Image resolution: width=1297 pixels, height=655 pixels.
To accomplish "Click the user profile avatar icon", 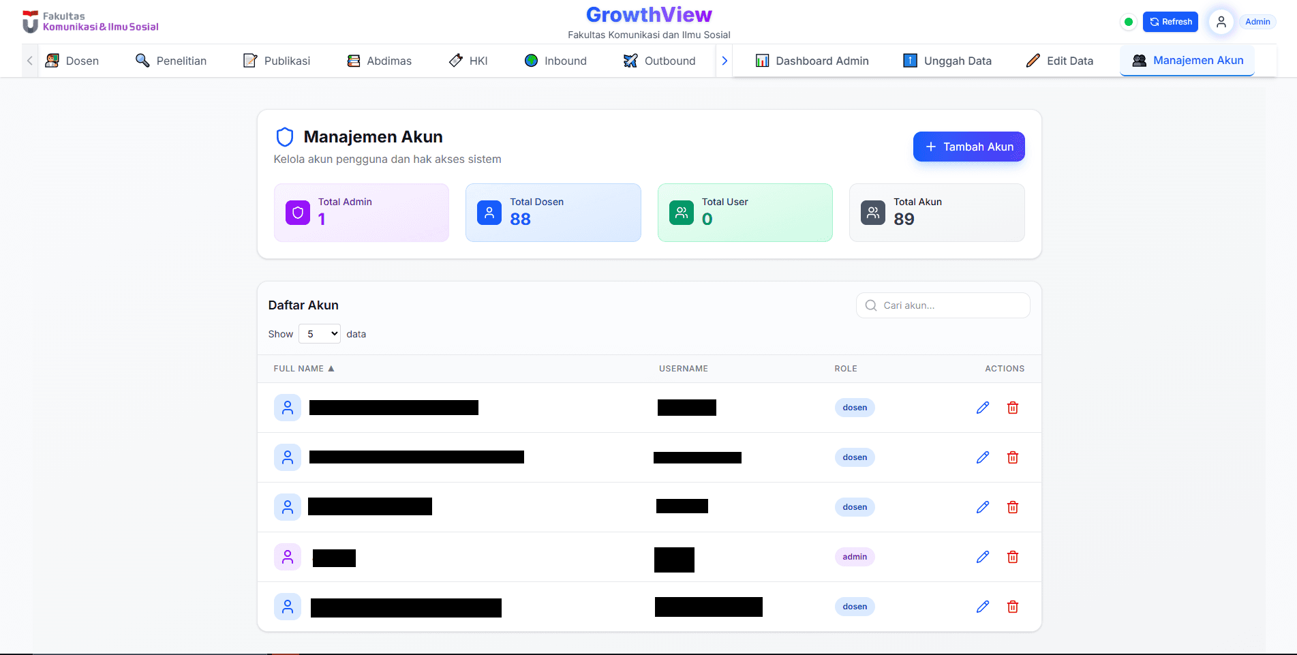I will point(1221,22).
